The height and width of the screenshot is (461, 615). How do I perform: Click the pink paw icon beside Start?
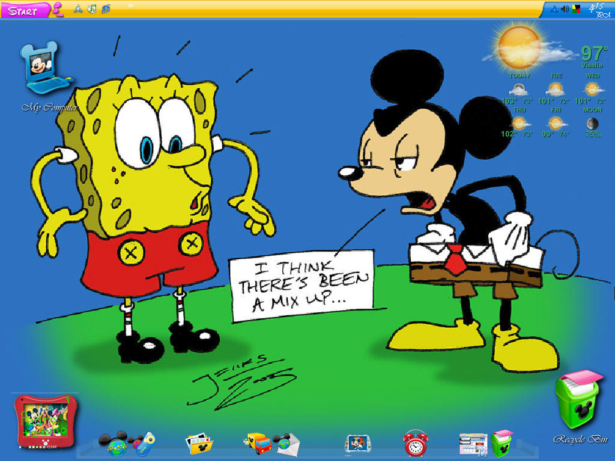(57, 9)
